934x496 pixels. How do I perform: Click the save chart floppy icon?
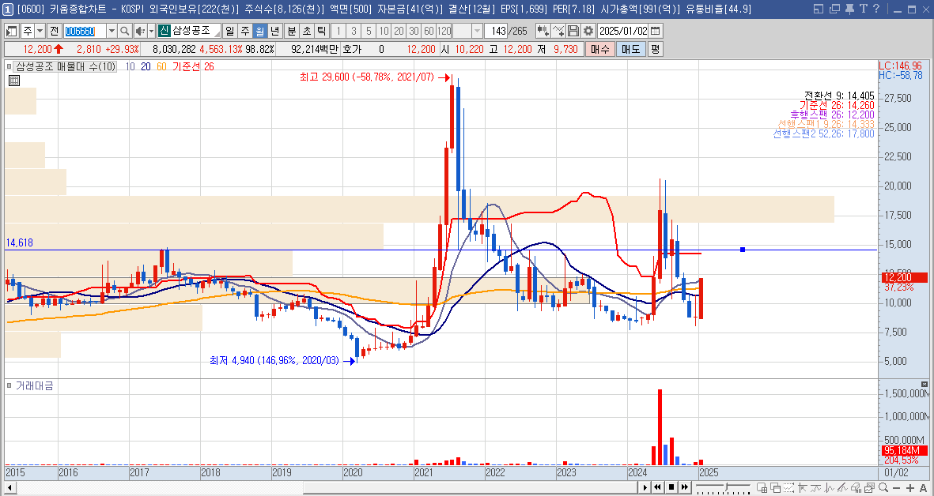click(573, 31)
